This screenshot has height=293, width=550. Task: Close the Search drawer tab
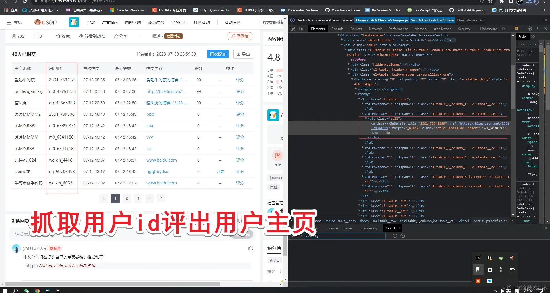coord(400,228)
